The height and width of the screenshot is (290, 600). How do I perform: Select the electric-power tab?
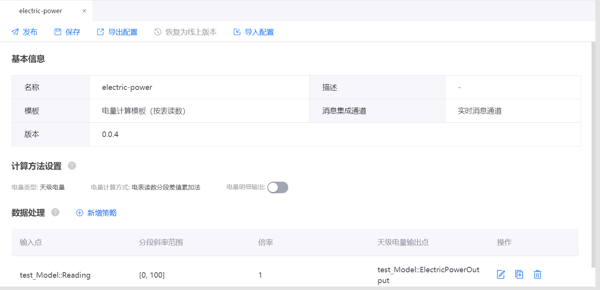point(41,11)
